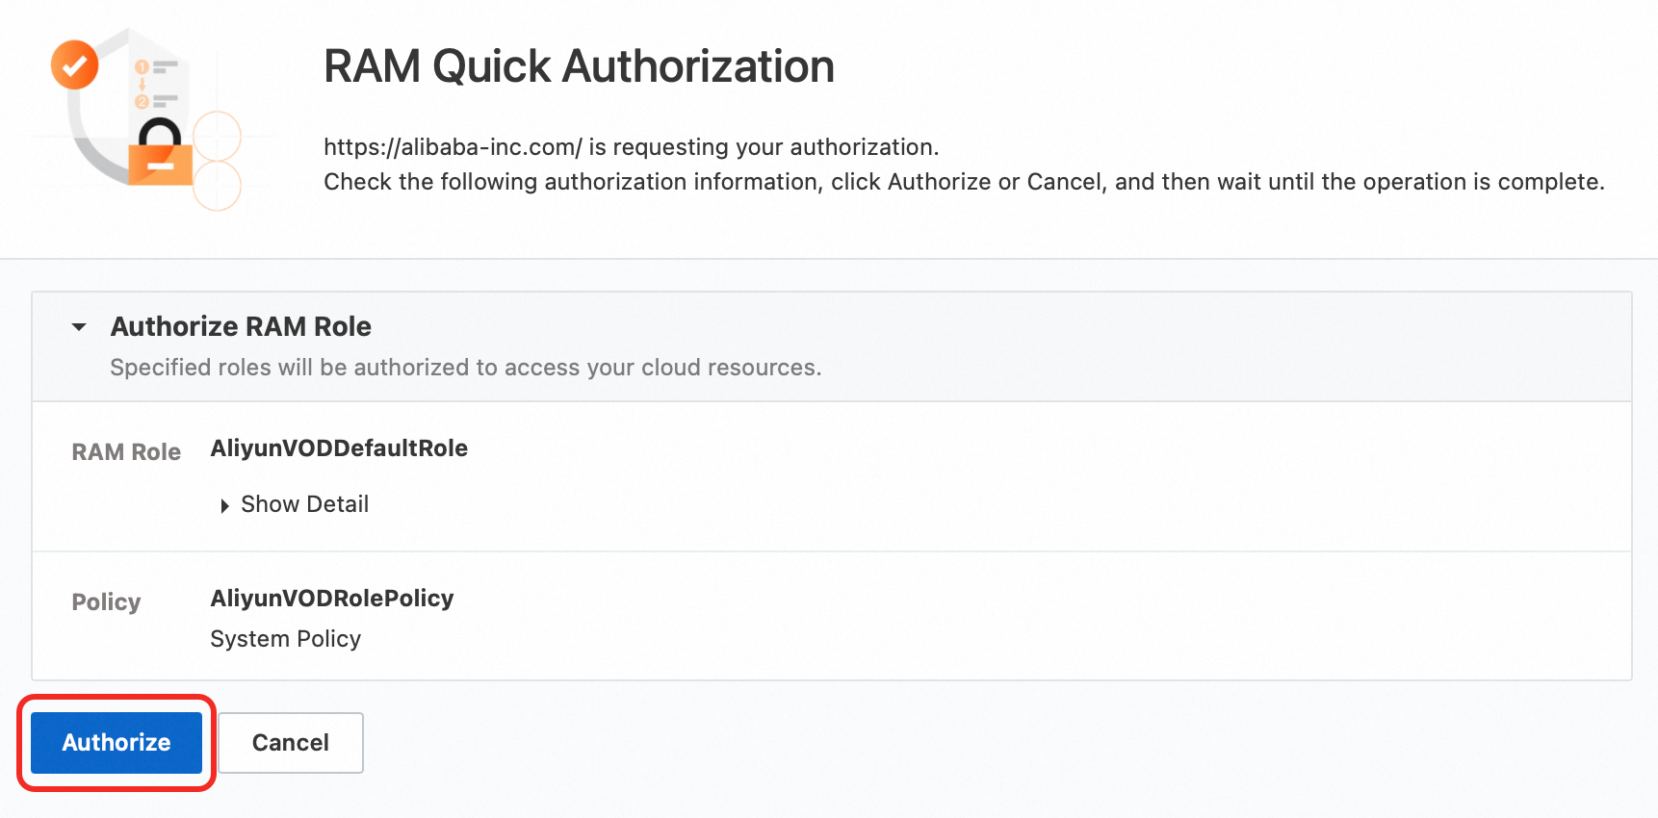This screenshot has height=818, width=1658.
Task: Select the AliyunVODRolePolicy policy name
Action: tap(331, 599)
